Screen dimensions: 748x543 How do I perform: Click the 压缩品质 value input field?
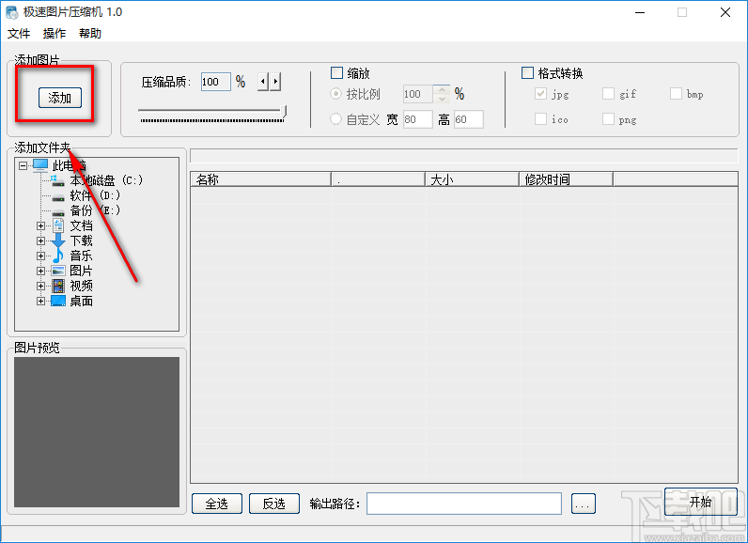215,82
